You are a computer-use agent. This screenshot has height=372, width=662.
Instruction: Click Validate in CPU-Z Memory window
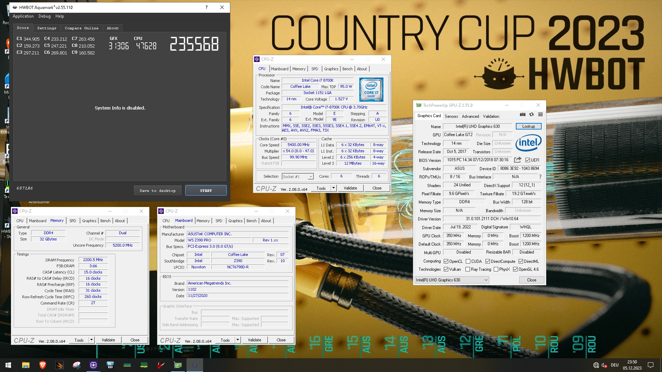[x=108, y=340]
